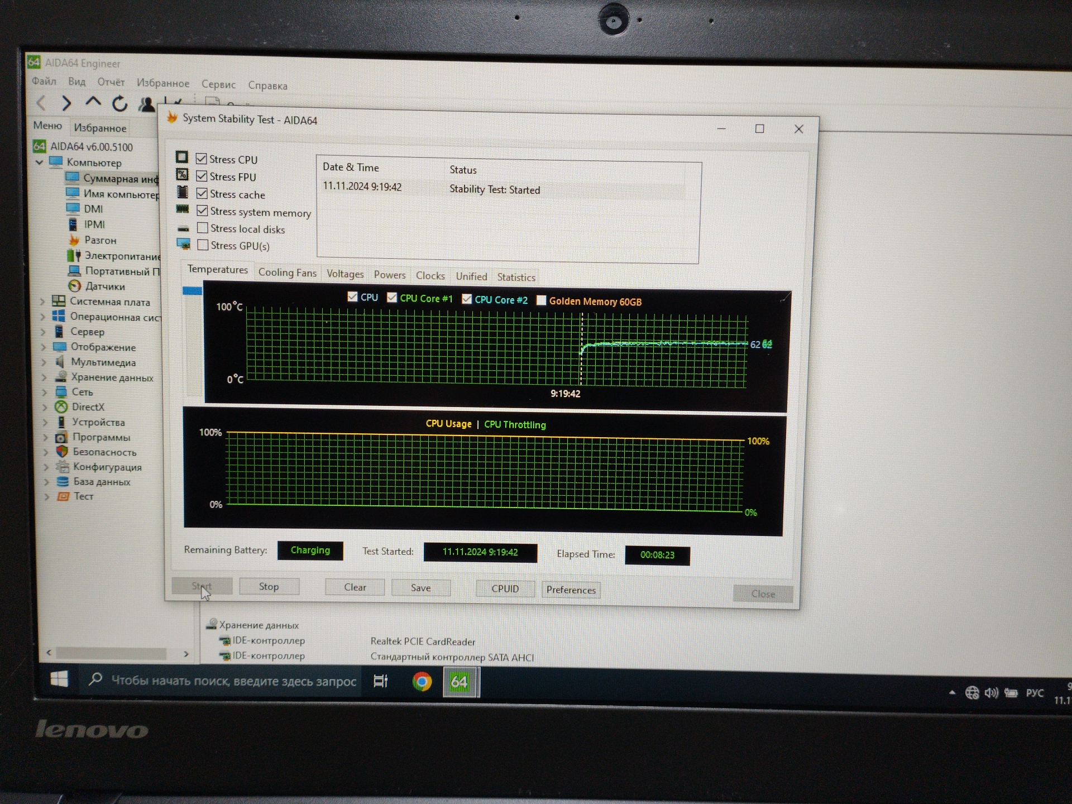Expand the Сервер node
This screenshot has width=1072, height=804.
tap(43, 332)
